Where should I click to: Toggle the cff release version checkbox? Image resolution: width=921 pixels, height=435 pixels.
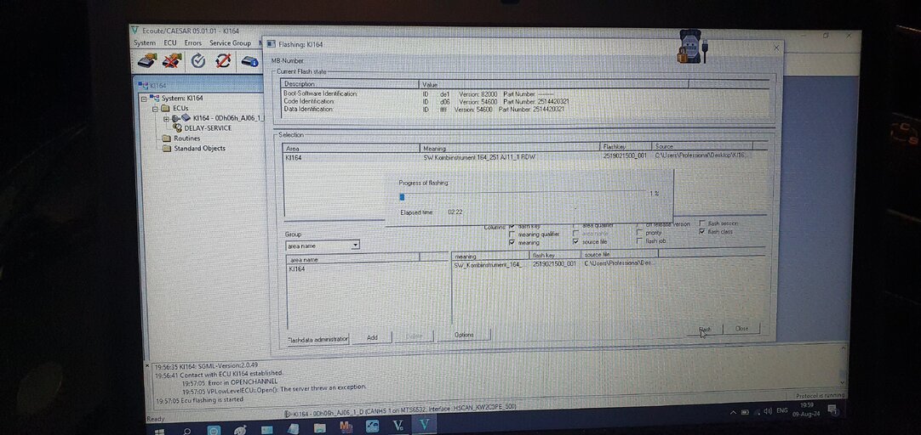pyautogui.click(x=639, y=224)
